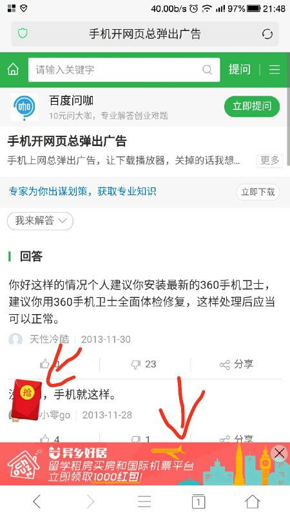The image size is (290, 517).
Task: Open the tabs counter icon
Action: coord(198,501)
